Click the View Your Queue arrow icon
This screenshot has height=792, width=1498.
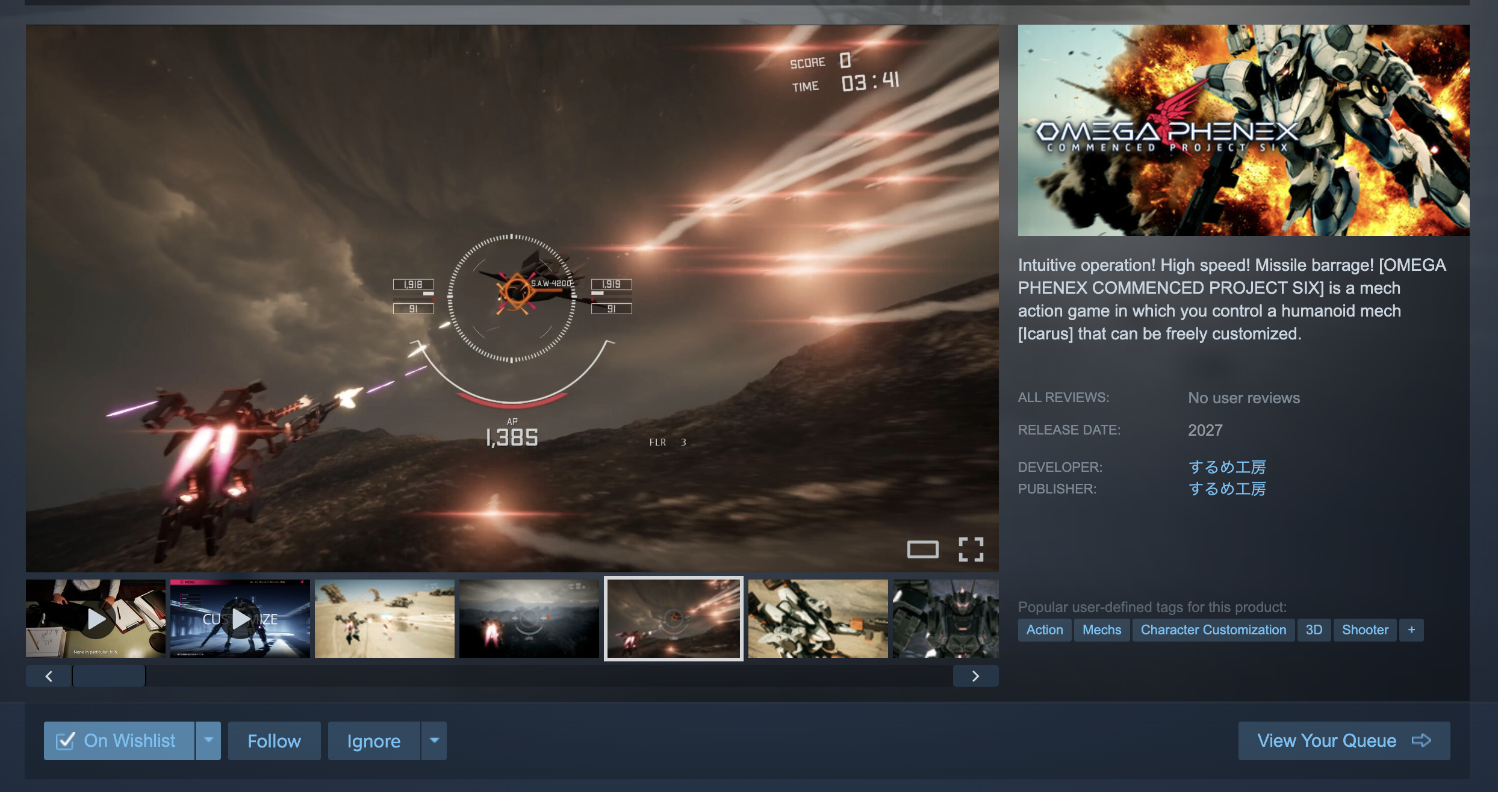(1421, 740)
